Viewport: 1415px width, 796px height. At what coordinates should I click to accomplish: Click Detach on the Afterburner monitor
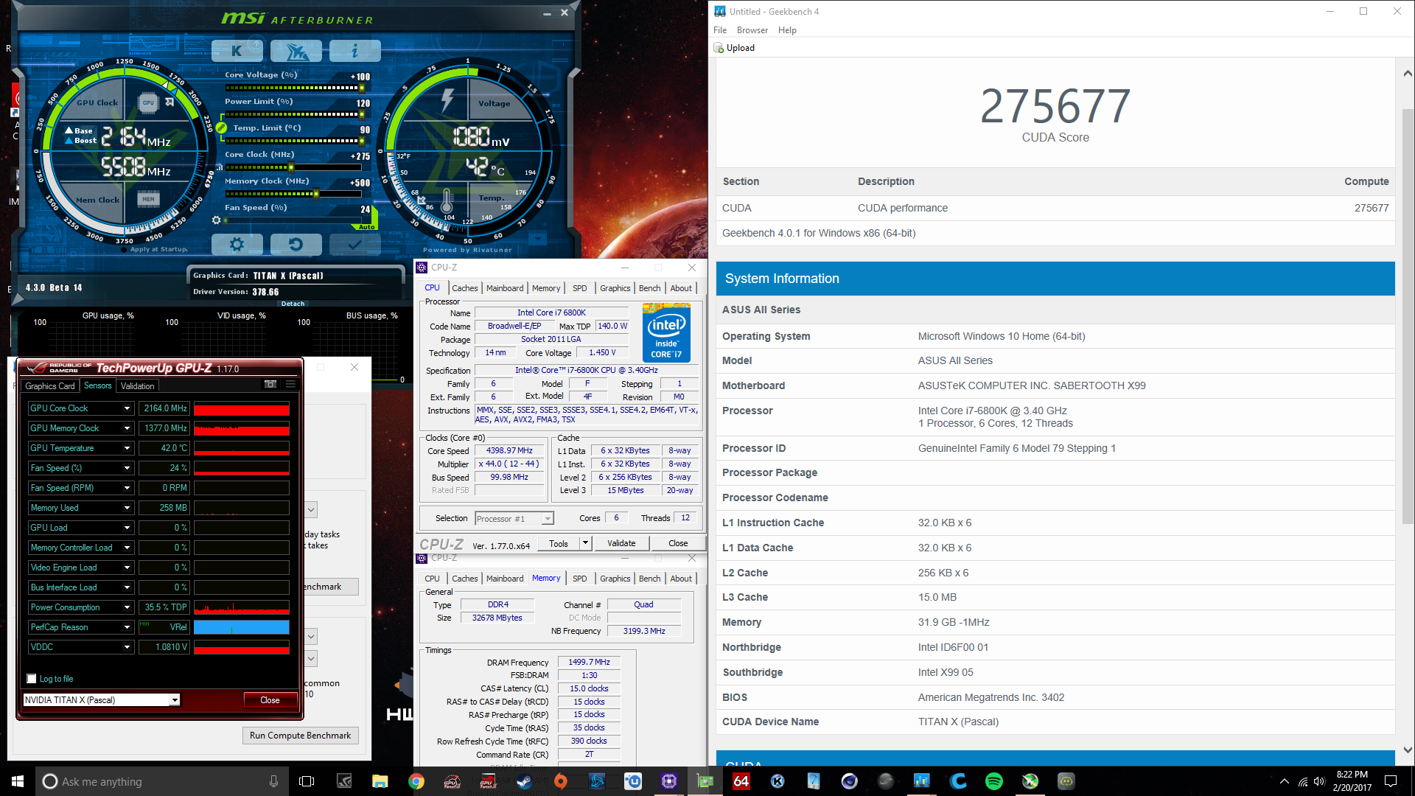(293, 304)
